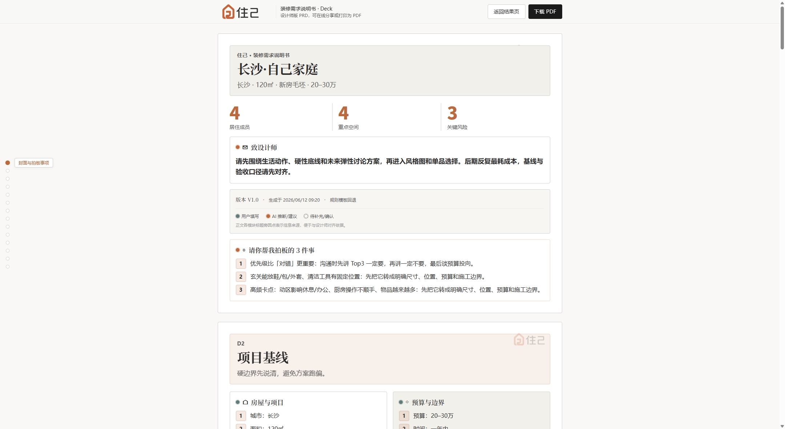The height and width of the screenshot is (429, 785).
Task: Click 硬边界先说清，避免方案跑偏。 subtitle
Action: tap(282, 373)
